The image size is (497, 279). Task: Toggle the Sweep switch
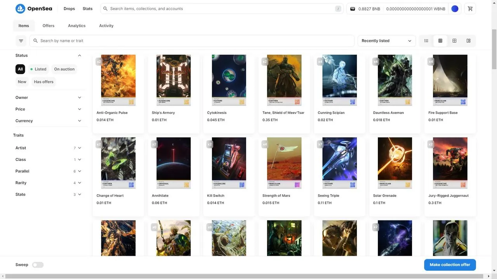tap(38, 265)
